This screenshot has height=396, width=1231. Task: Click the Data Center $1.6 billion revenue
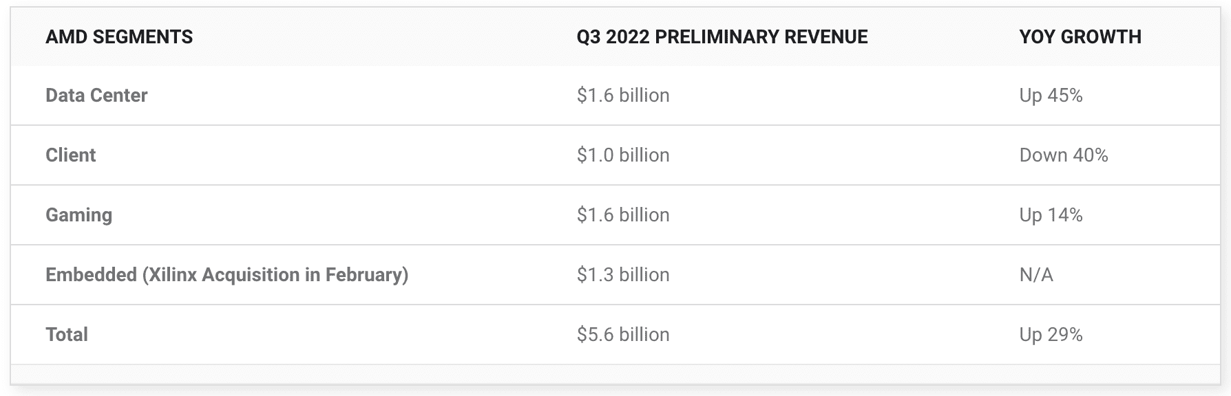[623, 95]
